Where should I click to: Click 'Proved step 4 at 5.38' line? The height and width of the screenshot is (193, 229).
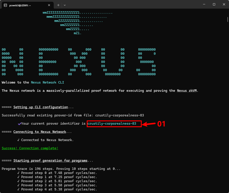(x=57, y=189)
